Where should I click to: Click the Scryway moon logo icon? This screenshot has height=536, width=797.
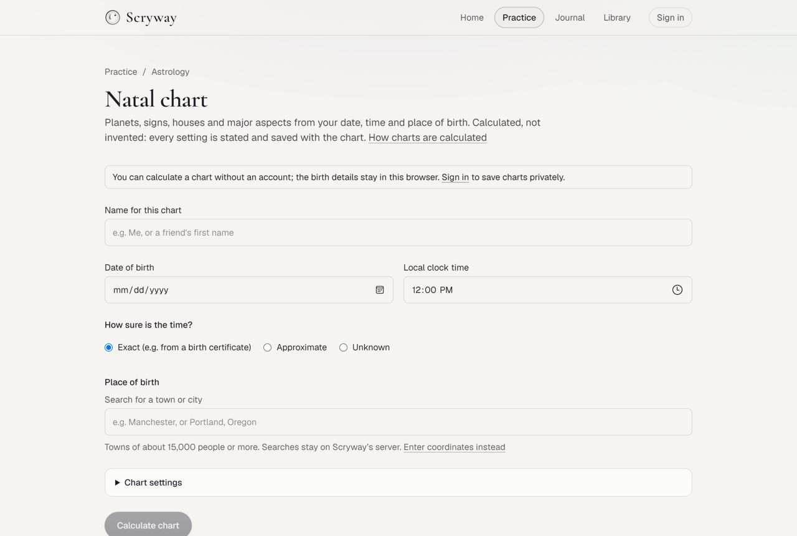tap(112, 17)
